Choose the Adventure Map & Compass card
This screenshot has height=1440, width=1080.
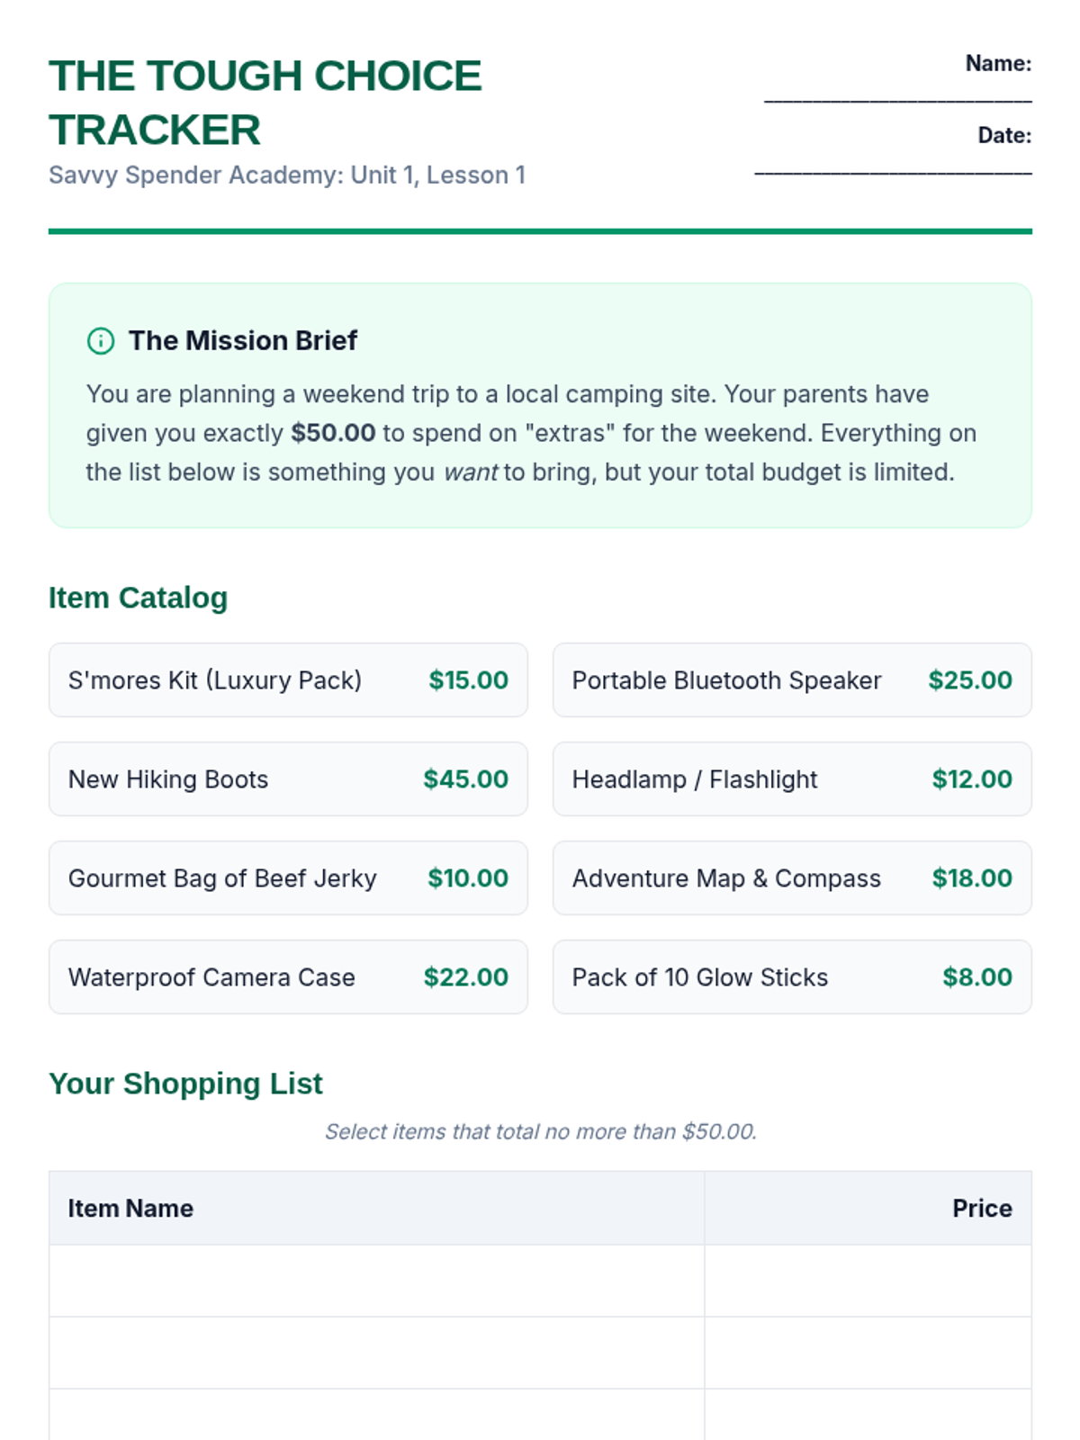pos(792,878)
